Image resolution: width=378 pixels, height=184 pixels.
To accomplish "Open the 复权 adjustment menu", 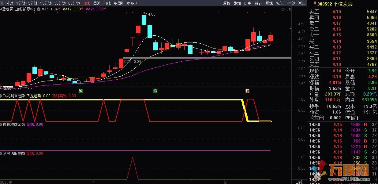I will click(226, 3).
